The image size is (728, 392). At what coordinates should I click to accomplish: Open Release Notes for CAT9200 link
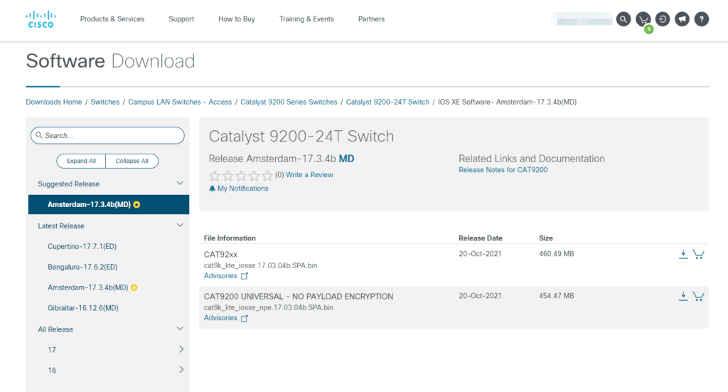tap(503, 170)
